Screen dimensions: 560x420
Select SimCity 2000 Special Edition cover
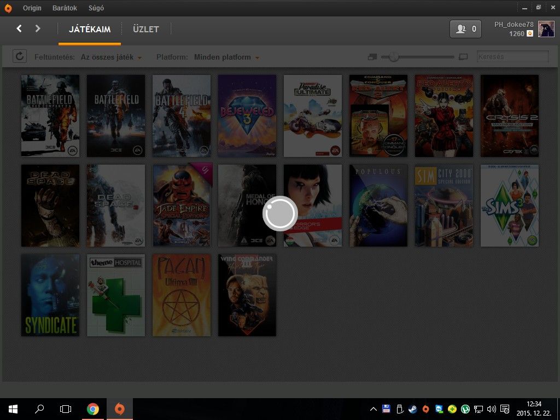point(444,206)
